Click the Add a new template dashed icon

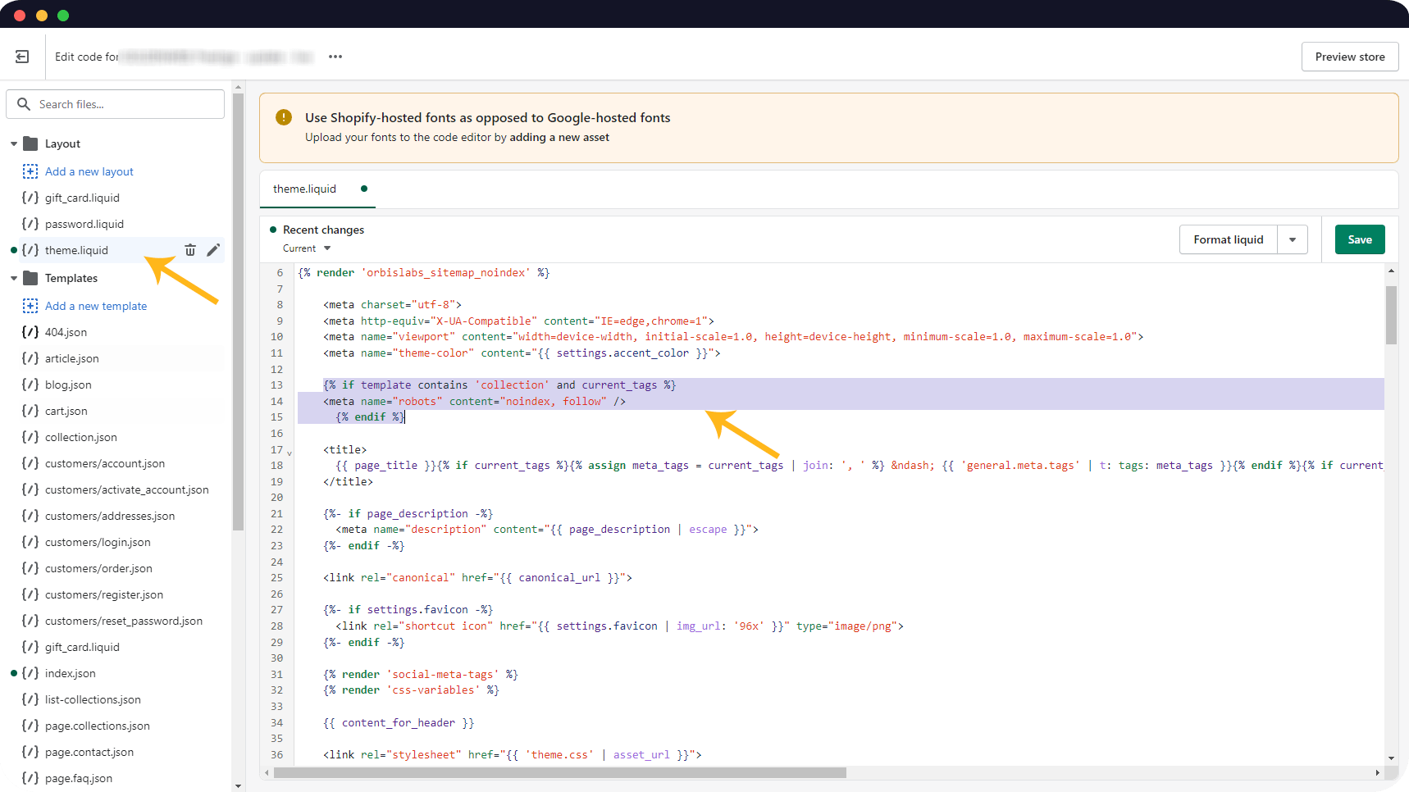click(x=30, y=306)
